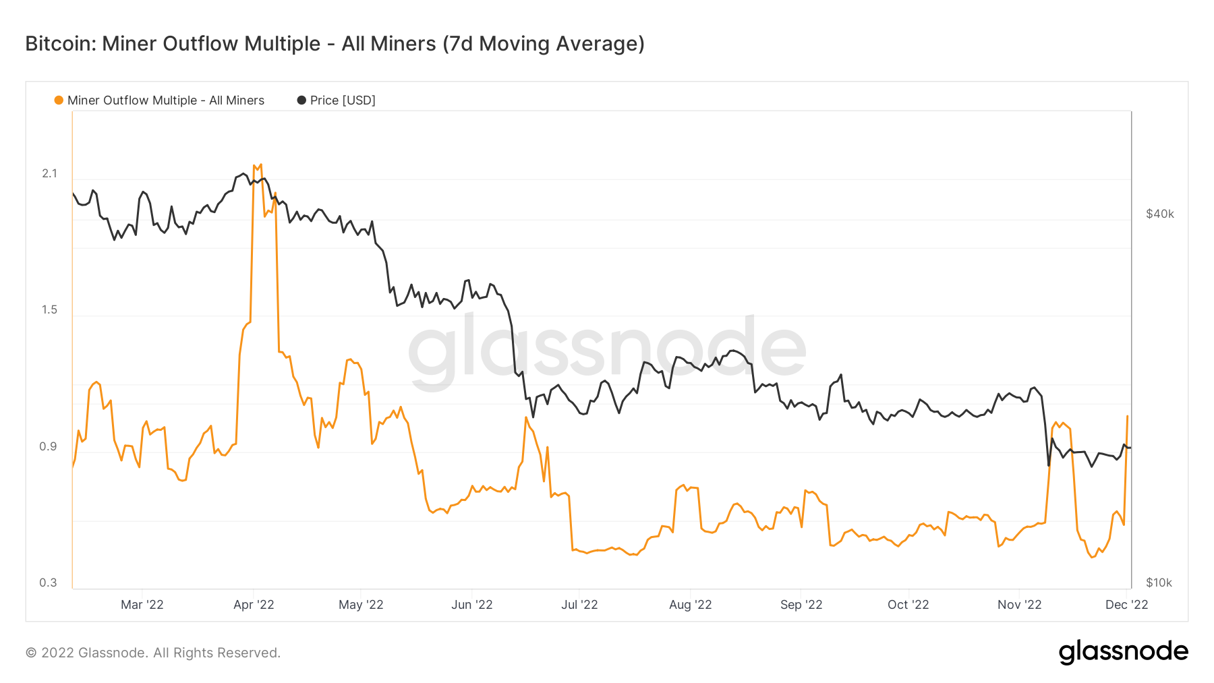Viewport: 1214px width, 683px height.
Task: Toggle the Price [USD] legend label
Action: point(343,100)
